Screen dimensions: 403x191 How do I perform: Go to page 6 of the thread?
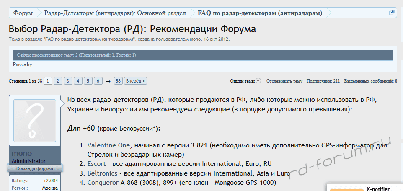pyautogui.click(x=98, y=81)
